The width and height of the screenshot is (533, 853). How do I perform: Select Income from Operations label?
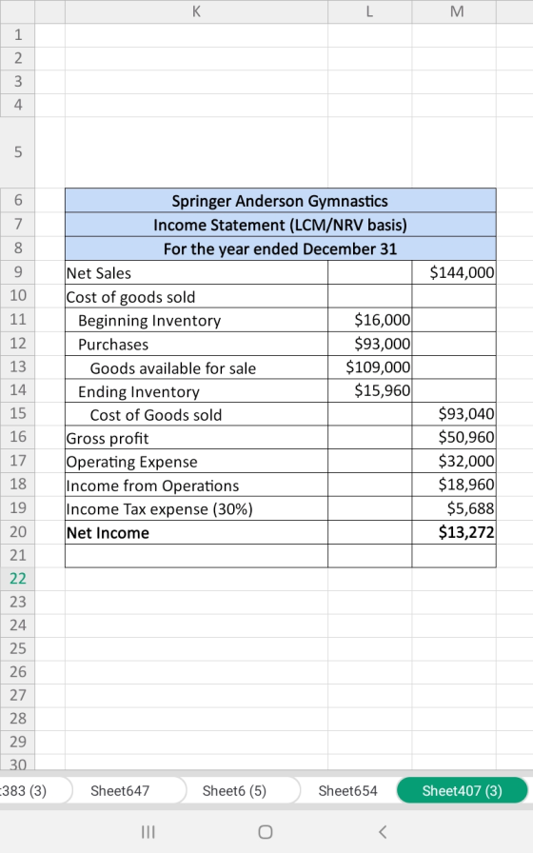point(196,485)
